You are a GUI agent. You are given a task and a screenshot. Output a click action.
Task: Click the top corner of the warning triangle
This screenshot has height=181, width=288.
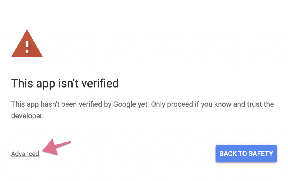[x=27, y=31]
